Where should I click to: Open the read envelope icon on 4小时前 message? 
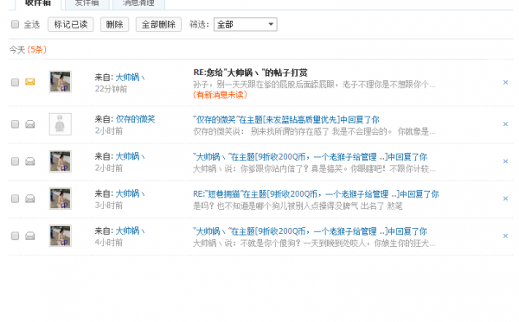click(x=30, y=236)
